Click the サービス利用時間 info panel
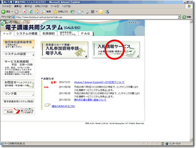 [19, 68]
